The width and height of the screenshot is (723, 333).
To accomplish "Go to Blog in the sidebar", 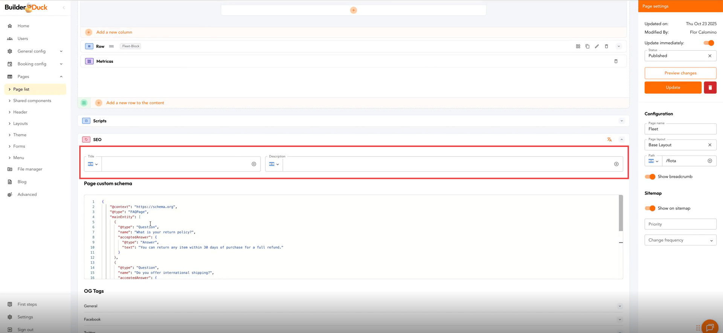I will tap(22, 182).
